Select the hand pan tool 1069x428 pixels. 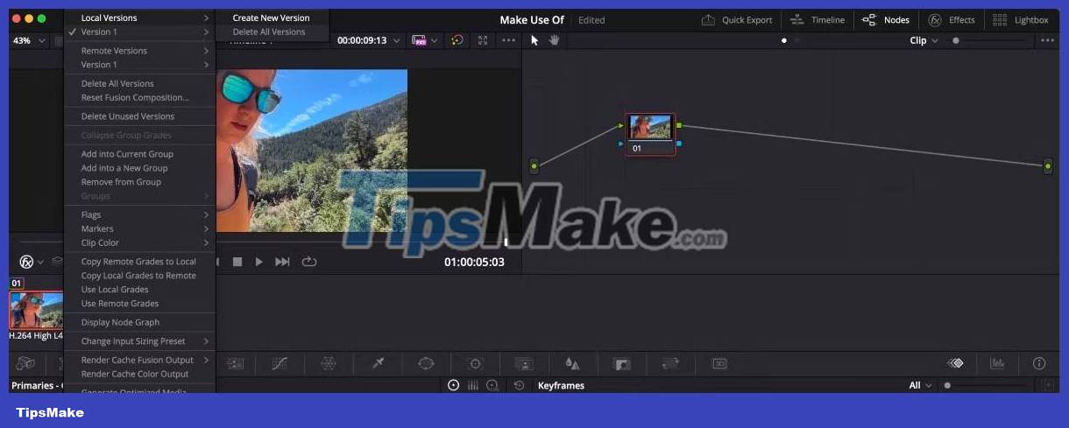tap(554, 40)
